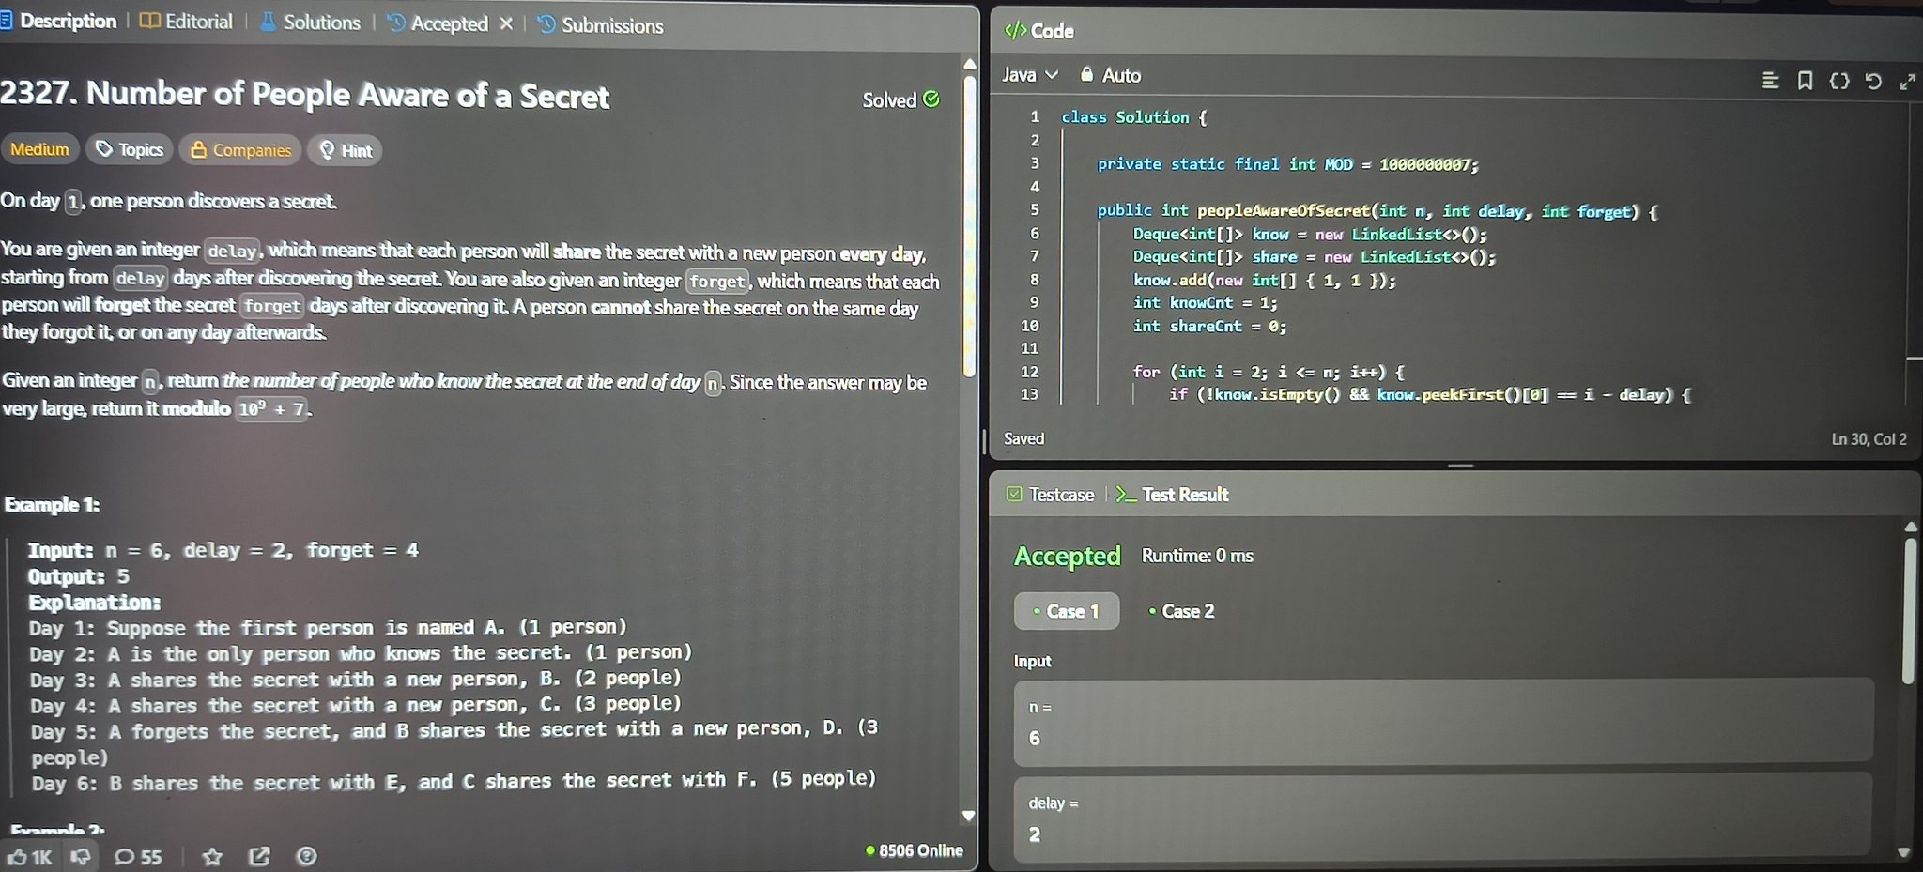This screenshot has height=872, width=1923.
Task: Reset code to default with the undo icon
Action: [x=1873, y=81]
